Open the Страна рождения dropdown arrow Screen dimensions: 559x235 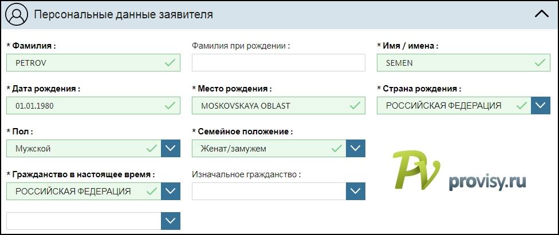coord(540,106)
